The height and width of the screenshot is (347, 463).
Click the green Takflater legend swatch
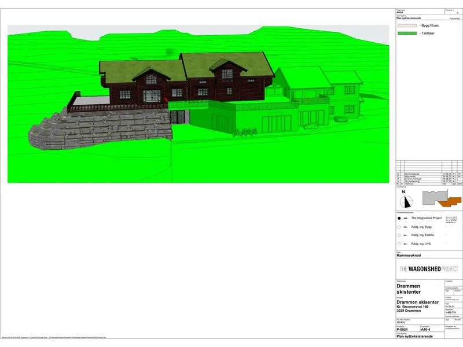pyautogui.click(x=407, y=34)
